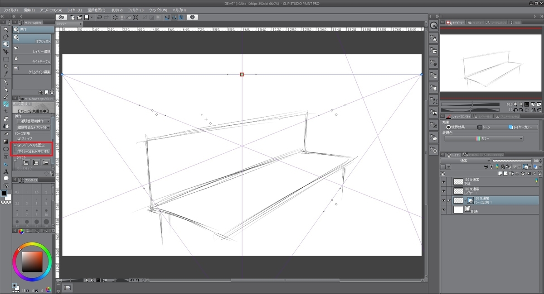Click the Redo arrow icon
Screen dimensions: 544x294
coord(106,17)
